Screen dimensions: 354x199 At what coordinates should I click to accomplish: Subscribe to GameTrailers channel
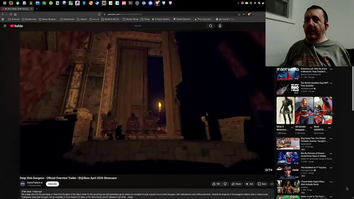[52, 184]
